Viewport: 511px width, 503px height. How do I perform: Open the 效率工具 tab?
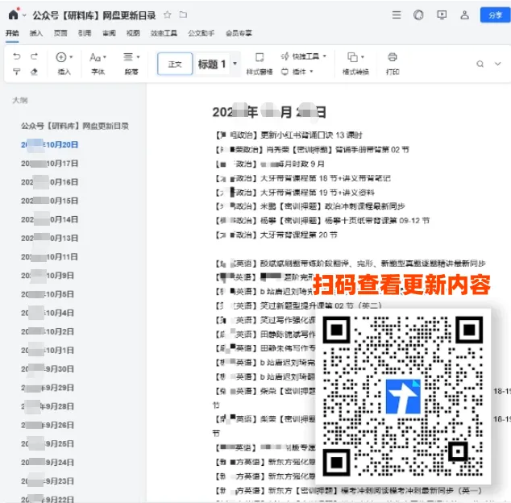coord(164,33)
